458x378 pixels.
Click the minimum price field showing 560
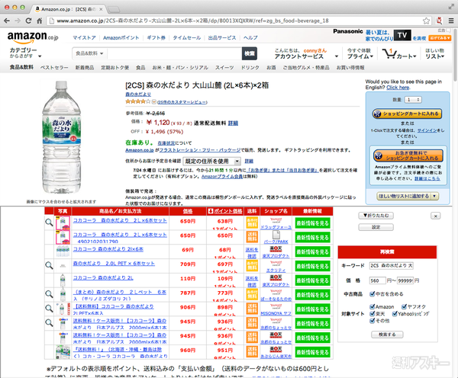[x=377, y=280]
